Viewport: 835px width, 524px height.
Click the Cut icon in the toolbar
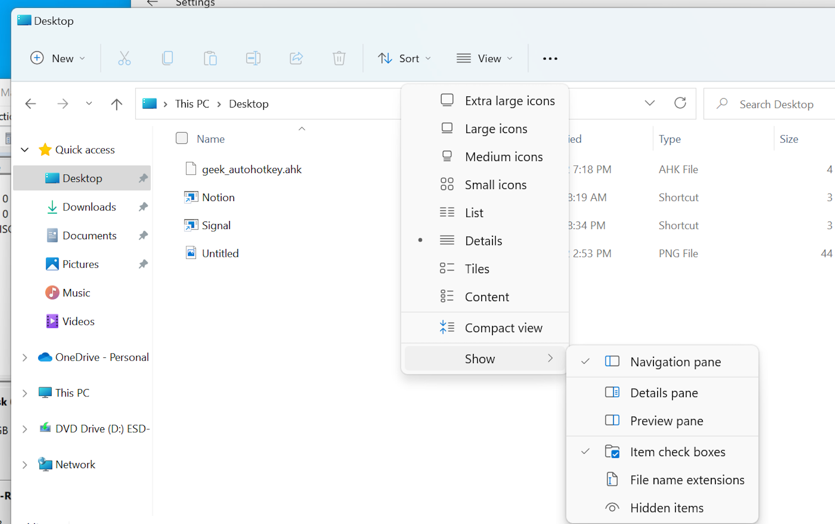(124, 58)
